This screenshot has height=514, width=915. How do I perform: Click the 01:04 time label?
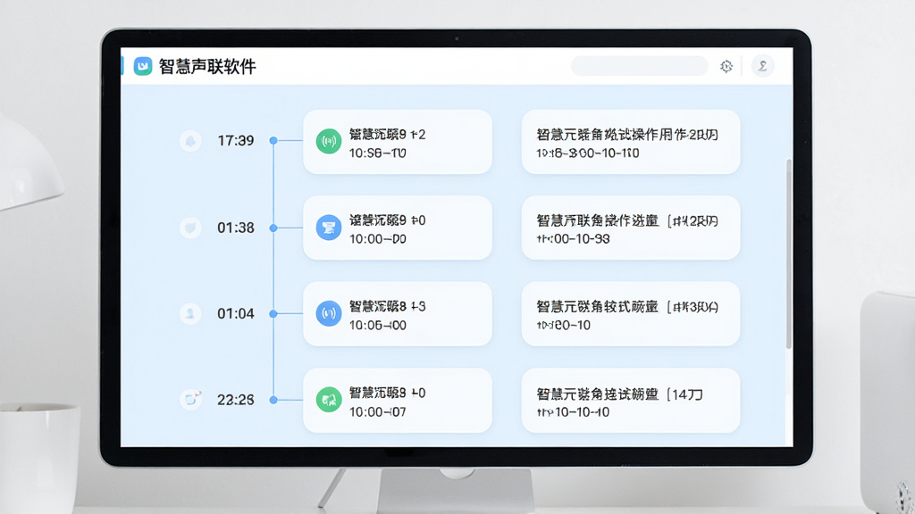click(x=236, y=313)
